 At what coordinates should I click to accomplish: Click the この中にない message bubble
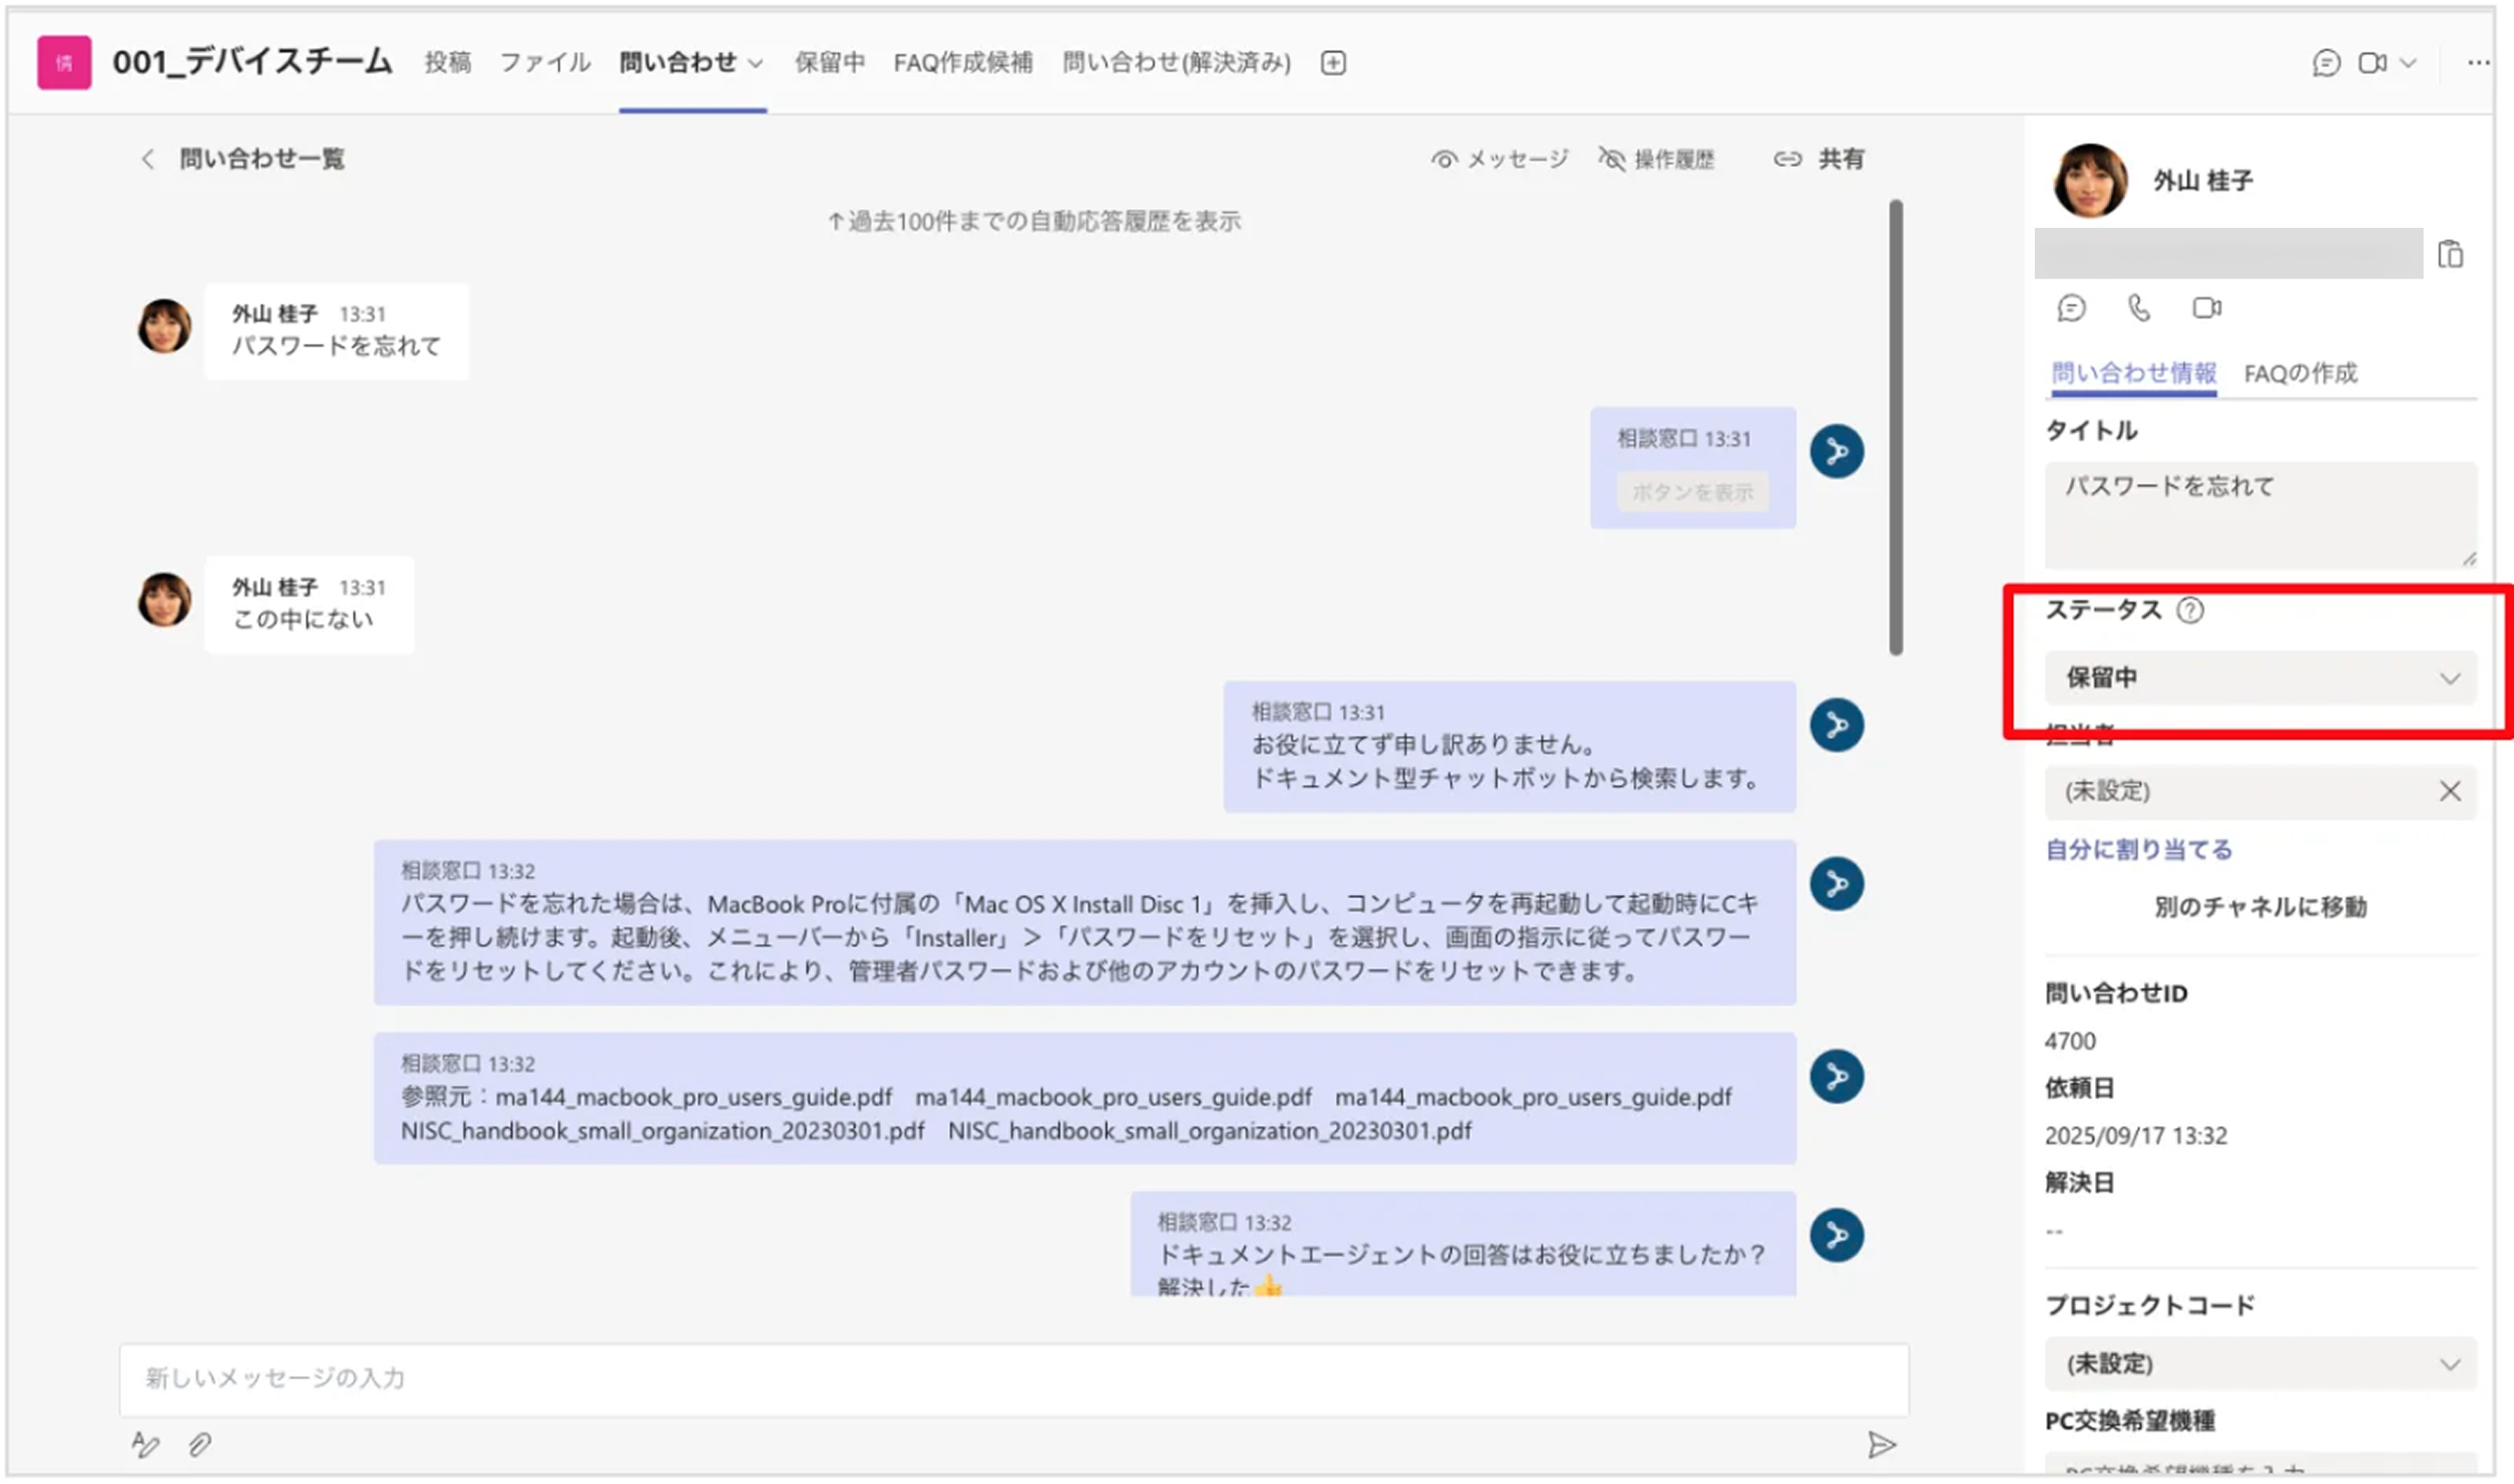309,605
